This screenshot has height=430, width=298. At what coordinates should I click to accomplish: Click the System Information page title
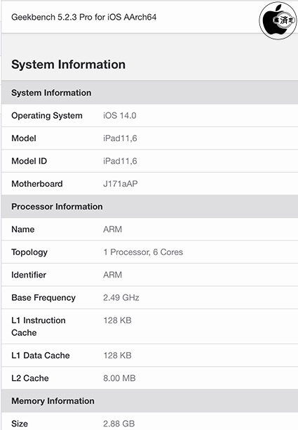69,65
